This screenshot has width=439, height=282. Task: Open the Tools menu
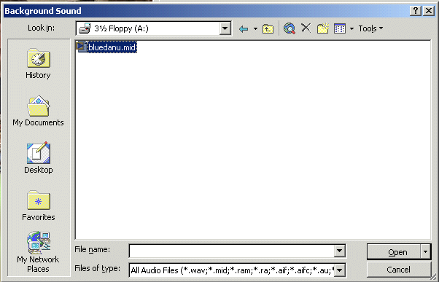tap(370, 28)
